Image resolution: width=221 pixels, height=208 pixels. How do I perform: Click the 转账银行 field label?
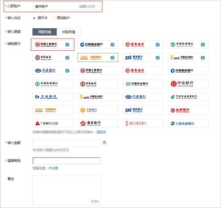(x=14, y=44)
